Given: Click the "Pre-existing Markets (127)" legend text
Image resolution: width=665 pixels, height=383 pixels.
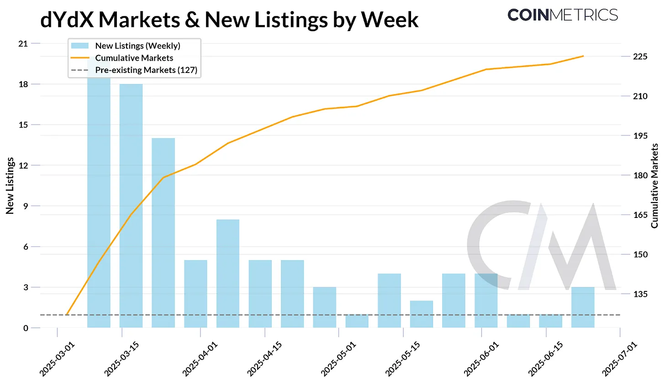Looking at the screenshot, I should (146, 70).
